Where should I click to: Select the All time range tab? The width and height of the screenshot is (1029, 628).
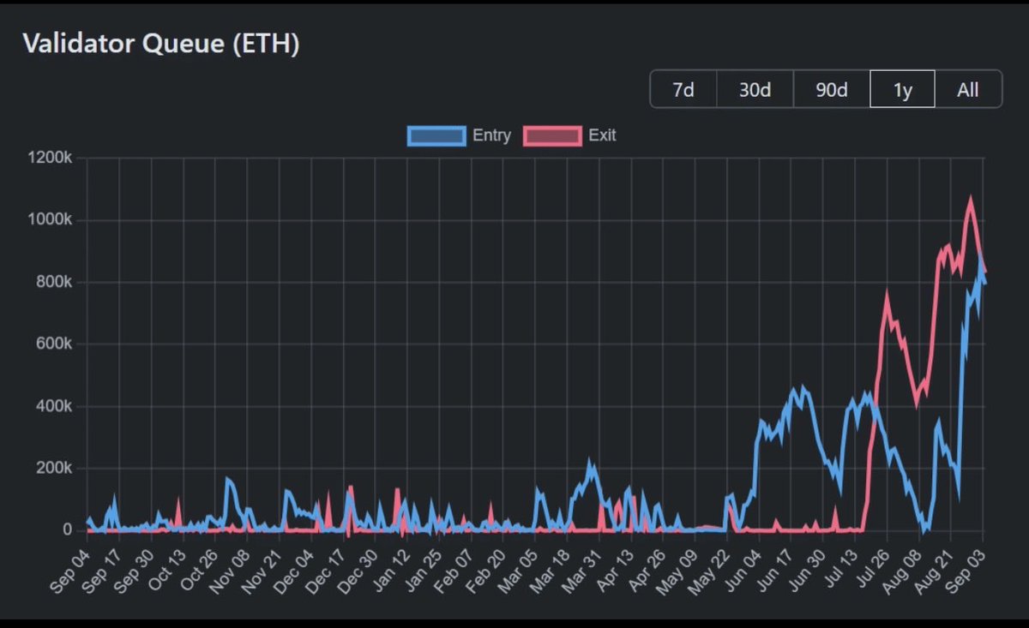click(x=968, y=89)
